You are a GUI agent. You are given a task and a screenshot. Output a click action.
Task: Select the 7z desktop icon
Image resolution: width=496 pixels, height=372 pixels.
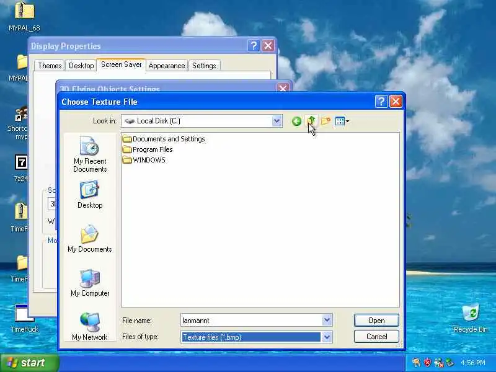coord(22,169)
